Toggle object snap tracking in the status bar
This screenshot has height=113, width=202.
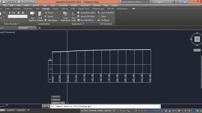point(148,110)
